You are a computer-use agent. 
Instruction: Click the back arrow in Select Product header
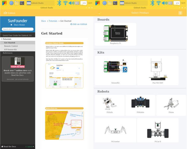coord(100,13)
